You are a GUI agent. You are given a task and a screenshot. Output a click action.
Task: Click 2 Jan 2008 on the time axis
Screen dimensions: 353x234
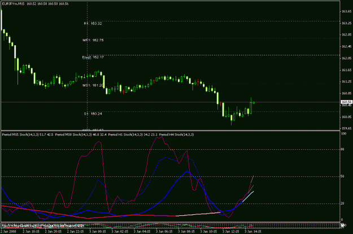[x=8, y=232]
